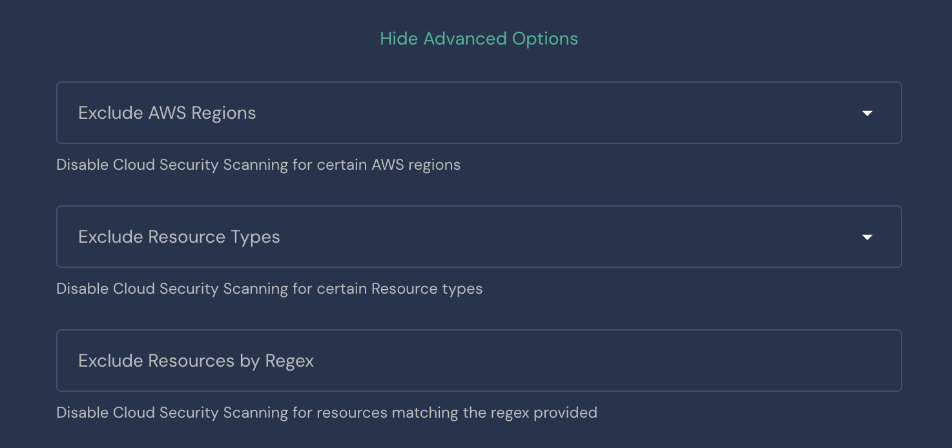Click the "Exclude AWS Regions" placeholder label
The width and height of the screenshot is (952, 448).
167,113
